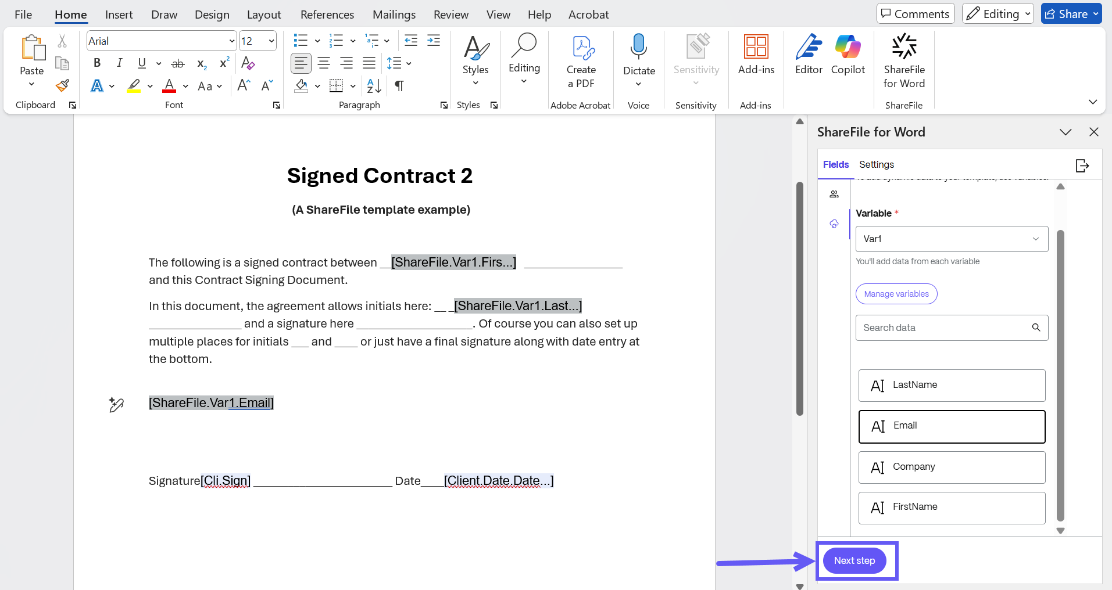
Task: Click Manage variables button
Action: pyautogui.click(x=896, y=294)
